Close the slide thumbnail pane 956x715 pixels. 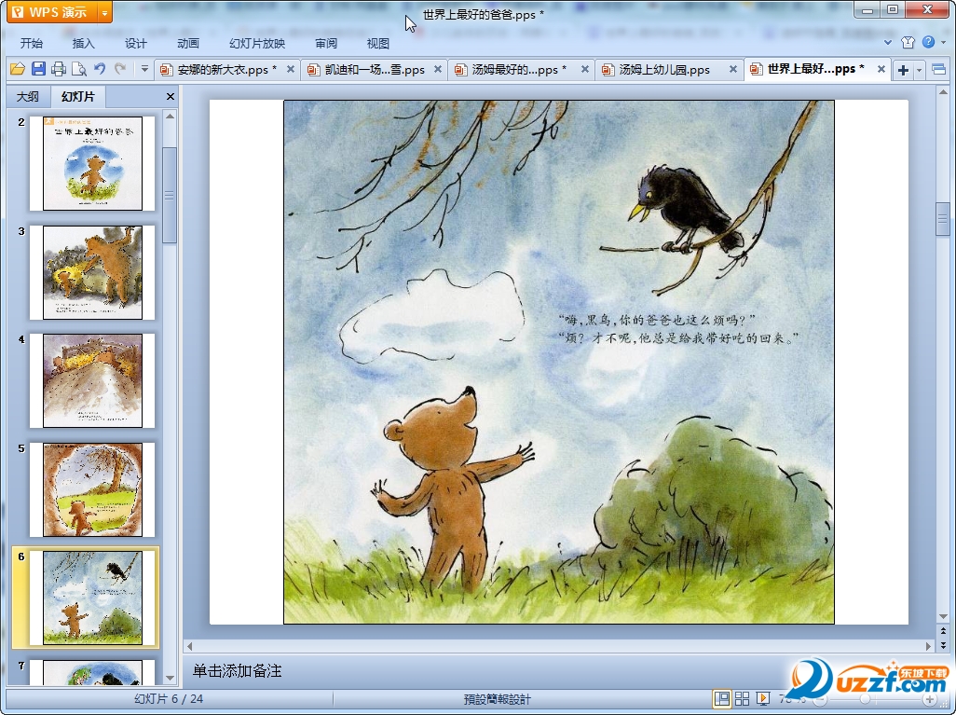click(x=171, y=96)
